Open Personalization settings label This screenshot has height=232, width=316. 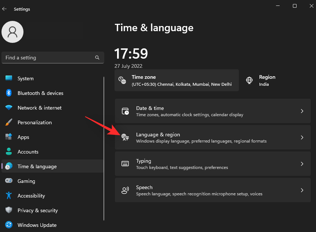(34, 122)
